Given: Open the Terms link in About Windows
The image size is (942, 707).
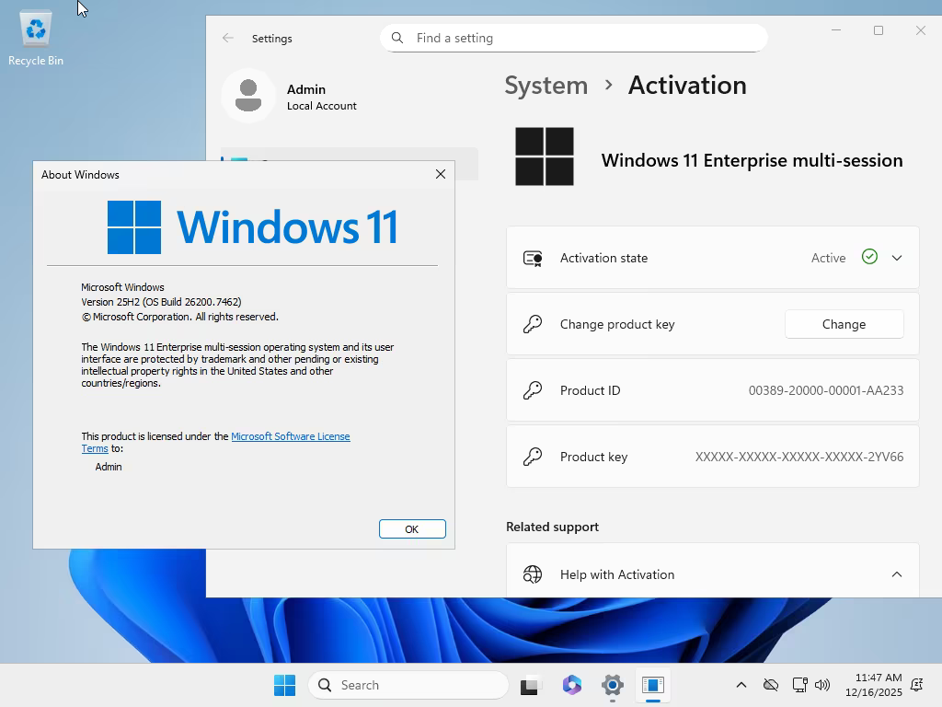Looking at the screenshot, I should tap(95, 448).
